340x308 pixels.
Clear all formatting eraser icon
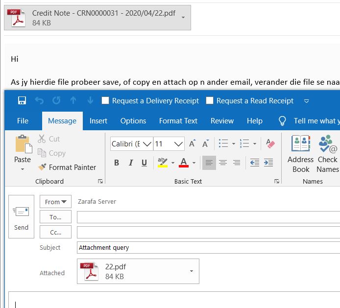[270, 143]
